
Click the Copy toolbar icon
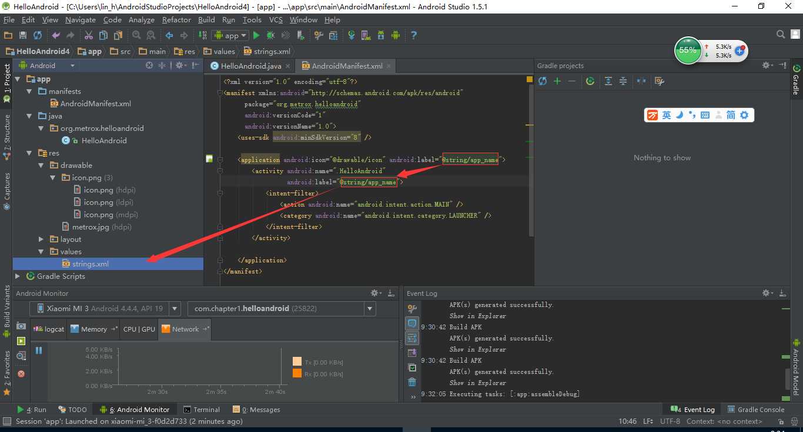pyautogui.click(x=103, y=35)
